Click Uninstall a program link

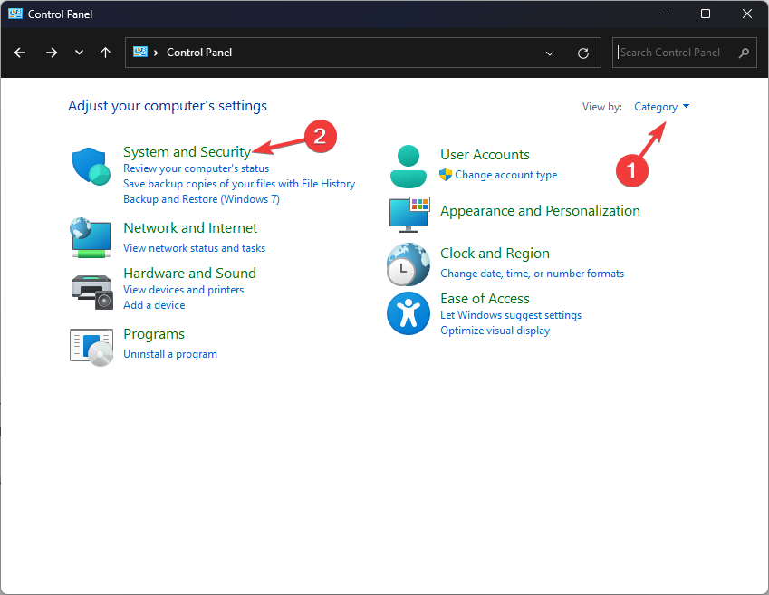(170, 354)
